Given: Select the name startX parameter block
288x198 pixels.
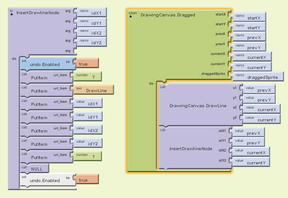Looking at the screenshot, I should pyautogui.click(x=249, y=17).
